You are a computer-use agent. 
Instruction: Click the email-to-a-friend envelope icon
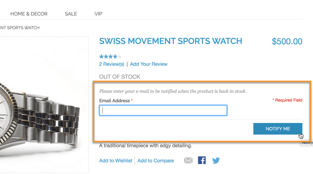188,161
